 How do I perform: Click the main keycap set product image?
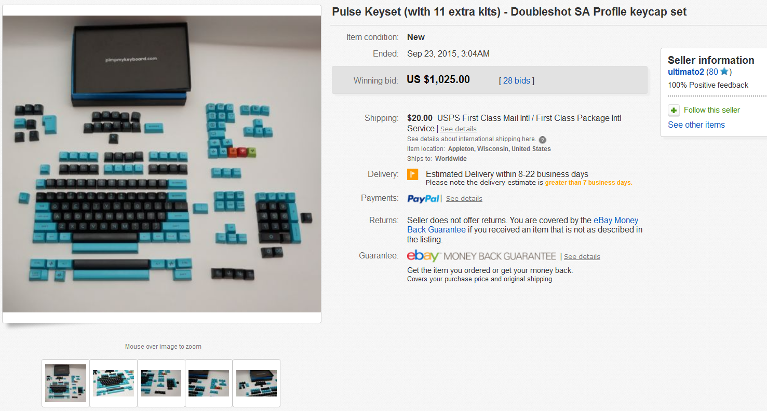(x=162, y=164)
